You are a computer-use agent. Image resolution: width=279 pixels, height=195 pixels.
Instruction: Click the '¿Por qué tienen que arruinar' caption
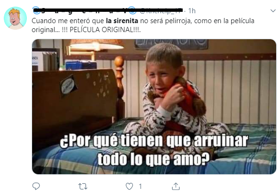[154, 141]
